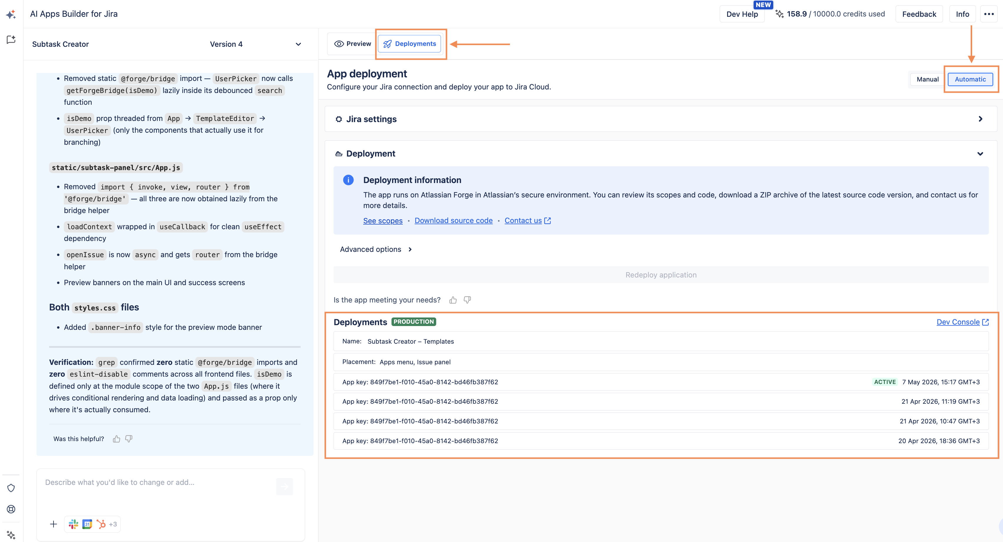Image resolution: width=1003 pixels, height=542 pixels.
Task: Click the send arrow button in chat
Action: coord(284,486)
